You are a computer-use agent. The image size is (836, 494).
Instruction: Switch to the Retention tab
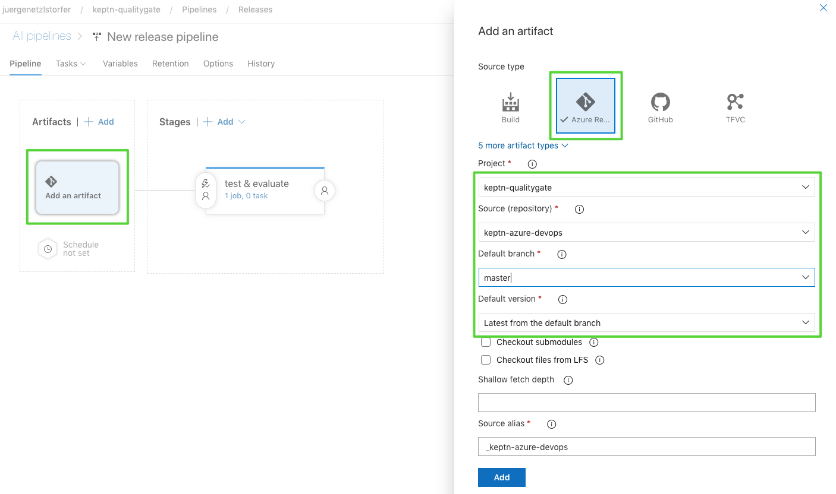point(171,64)
